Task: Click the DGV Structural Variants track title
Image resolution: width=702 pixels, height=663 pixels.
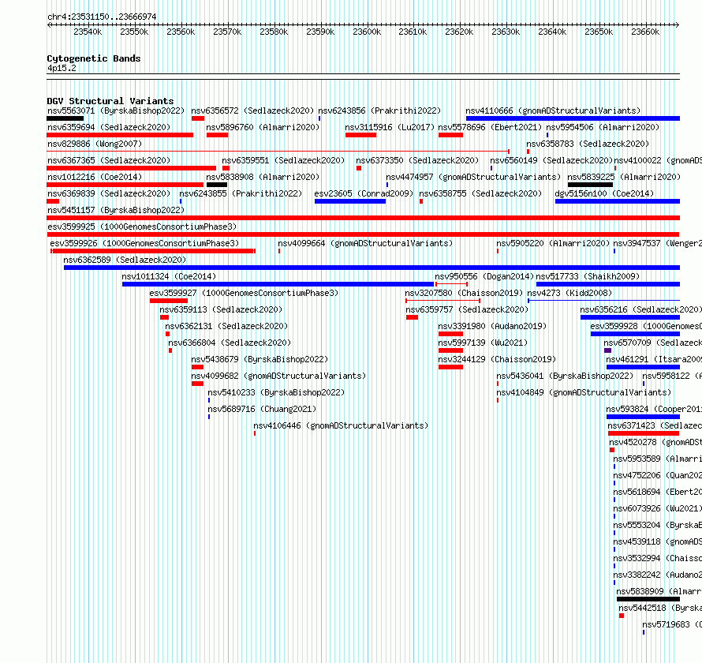Action: [110, 101]
